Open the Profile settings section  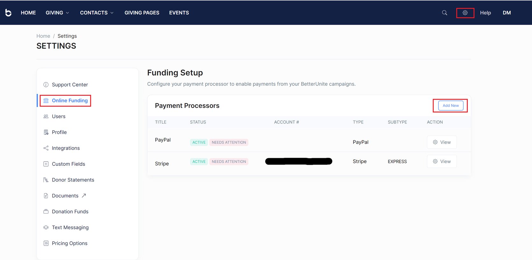click(x=59, y=132)
